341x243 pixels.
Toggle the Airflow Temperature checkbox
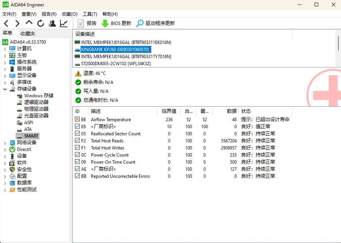pyautogui.click(x=78, y=120)
